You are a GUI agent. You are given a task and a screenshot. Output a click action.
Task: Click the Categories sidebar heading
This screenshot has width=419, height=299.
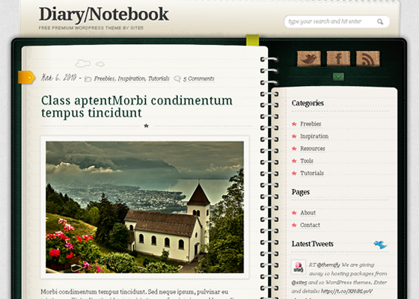pyautogui.click(x=308, y=103)
